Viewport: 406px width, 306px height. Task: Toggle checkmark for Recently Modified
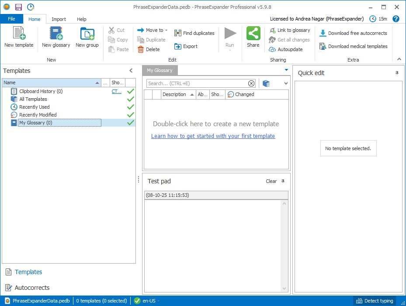131,115
